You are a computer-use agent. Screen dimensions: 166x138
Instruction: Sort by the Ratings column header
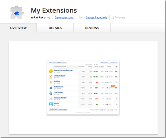pyautogui.click(x=109, y=67)
